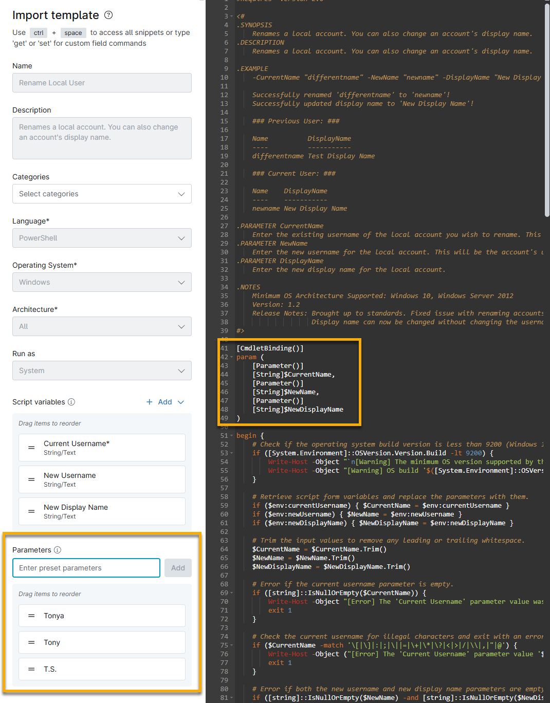
Task: Click the .NOTES line in the editor
Action: [x=248, y=287]
